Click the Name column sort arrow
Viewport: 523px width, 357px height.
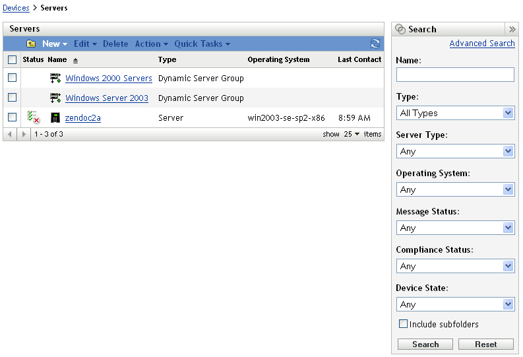point(75,60)
